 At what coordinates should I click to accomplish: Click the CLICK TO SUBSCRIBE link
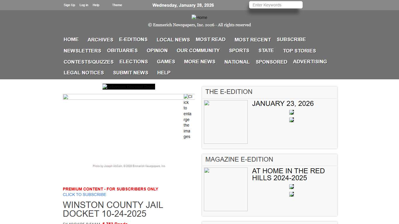(84, 195)
